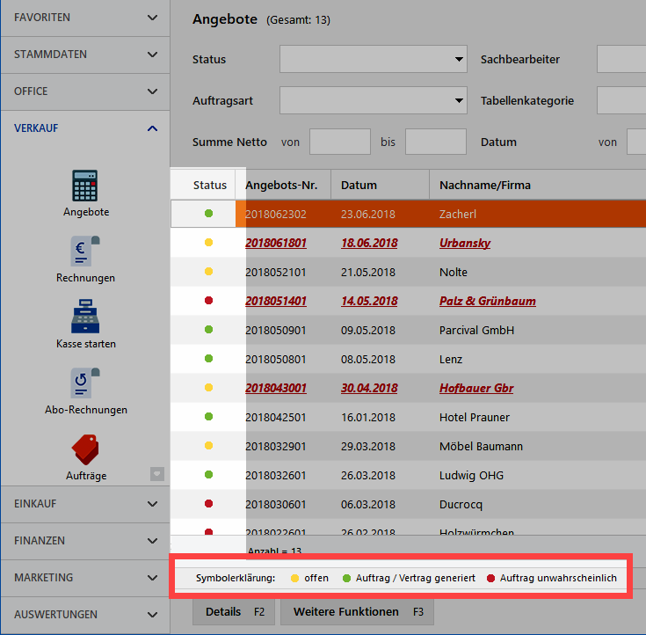
Task: Collapse the VERKAUF sidebar section
Action: 85,128
